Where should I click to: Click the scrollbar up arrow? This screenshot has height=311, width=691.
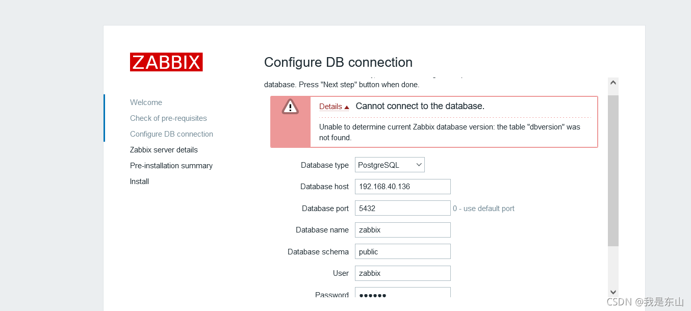tap(613, 83)
